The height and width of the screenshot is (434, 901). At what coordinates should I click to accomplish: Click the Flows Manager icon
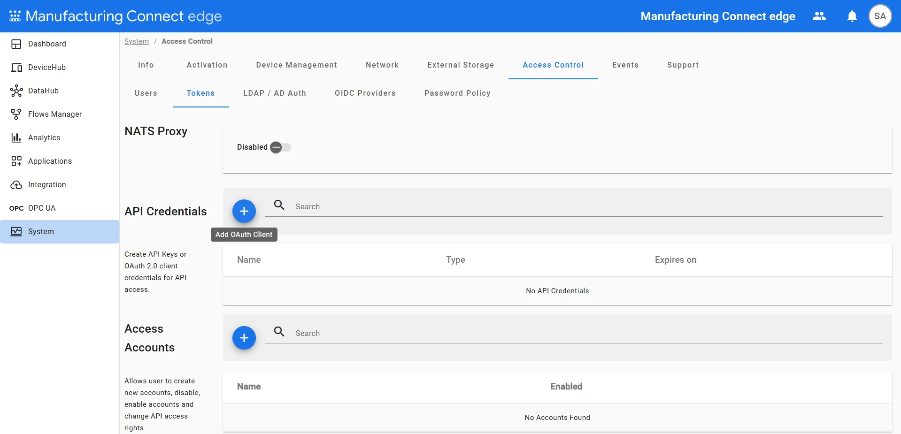pyautogui.click(x=16, y=114)
